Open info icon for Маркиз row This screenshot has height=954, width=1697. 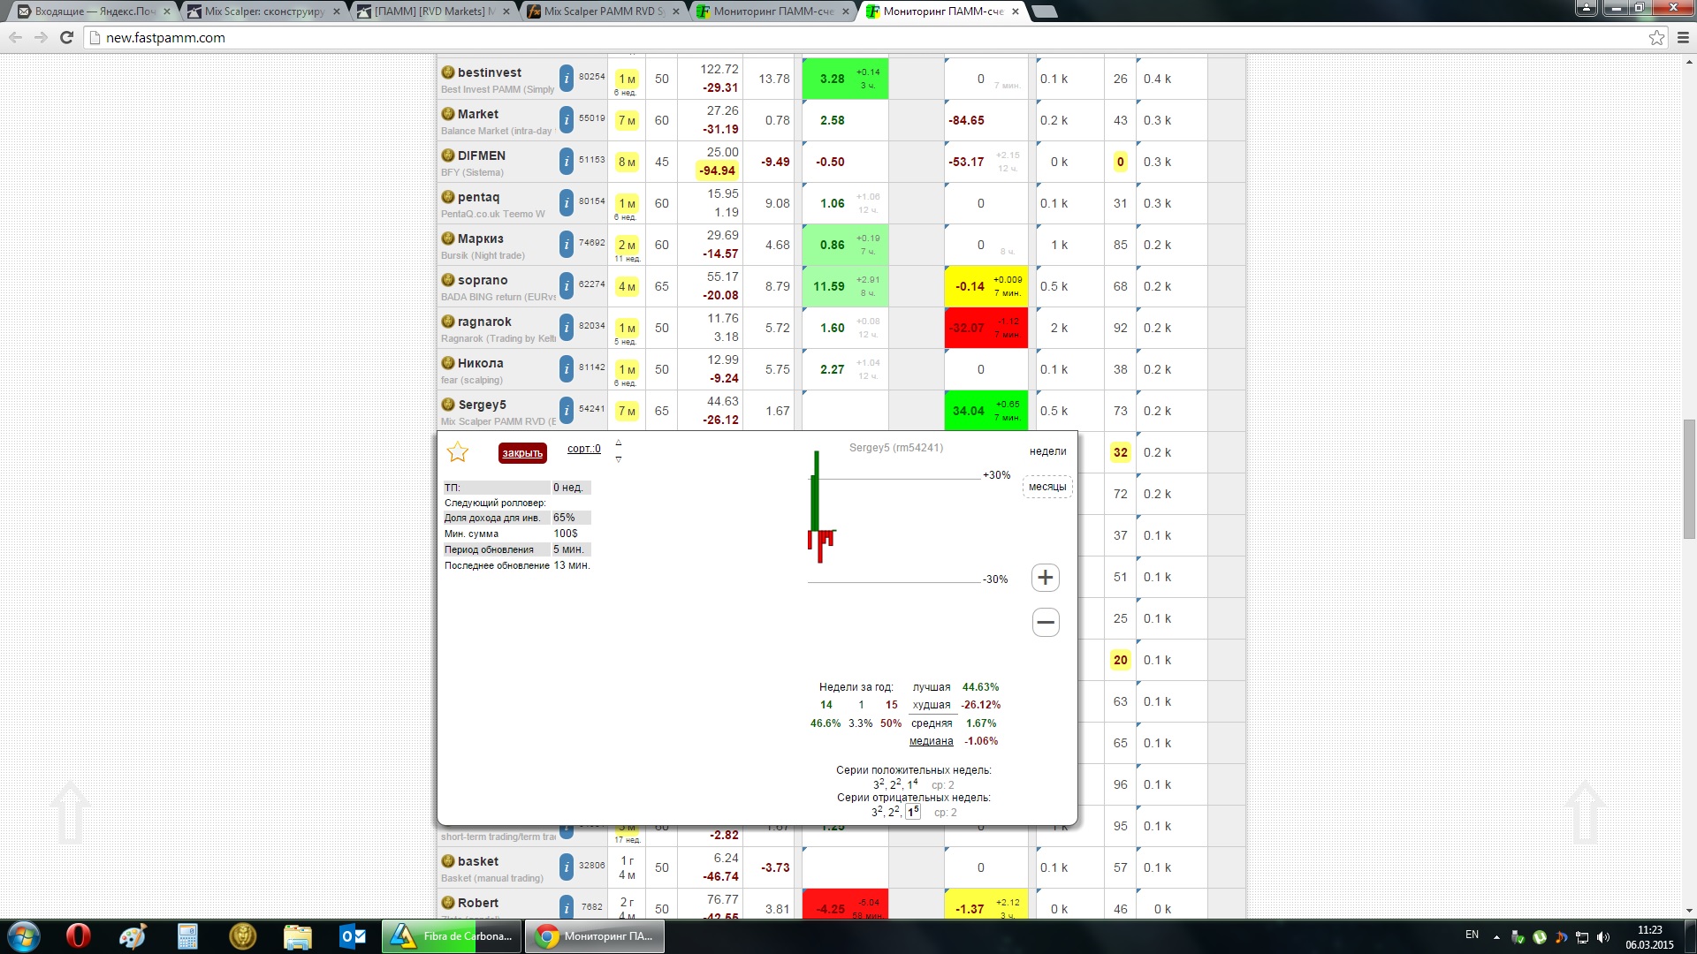567,245
